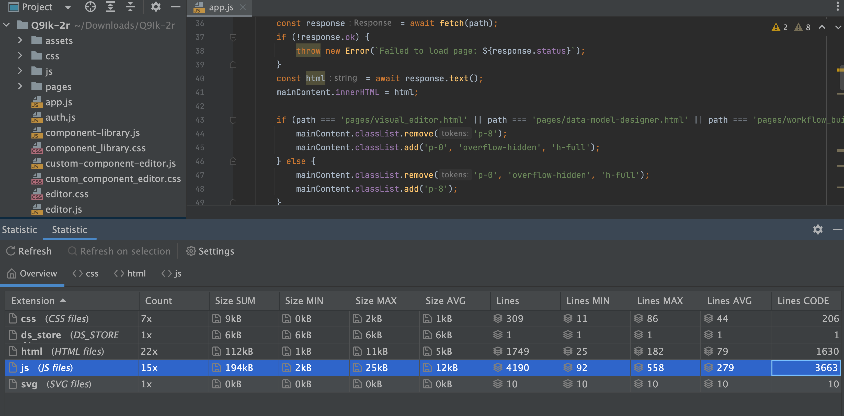This screenshot has height=416, width=844.
Task: Click the Refresh button
Action: pos(29,251)
